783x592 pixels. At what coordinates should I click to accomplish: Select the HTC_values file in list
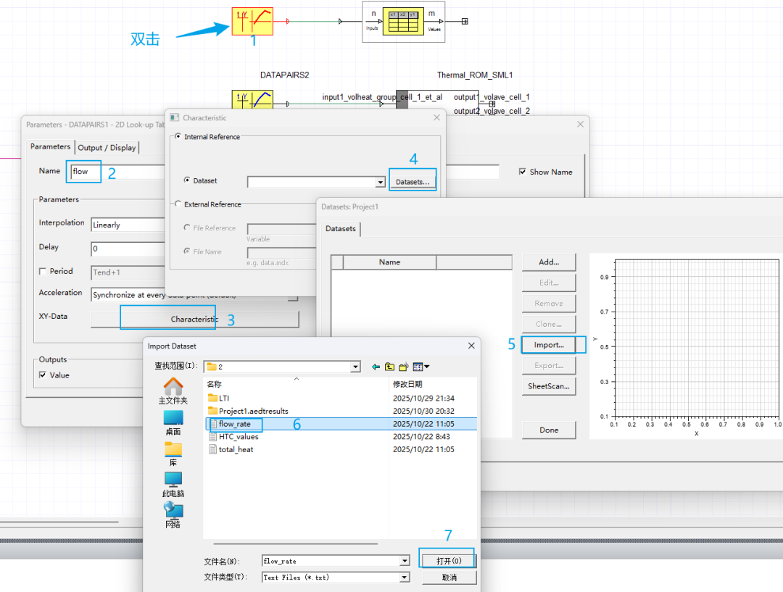(239, 436)
